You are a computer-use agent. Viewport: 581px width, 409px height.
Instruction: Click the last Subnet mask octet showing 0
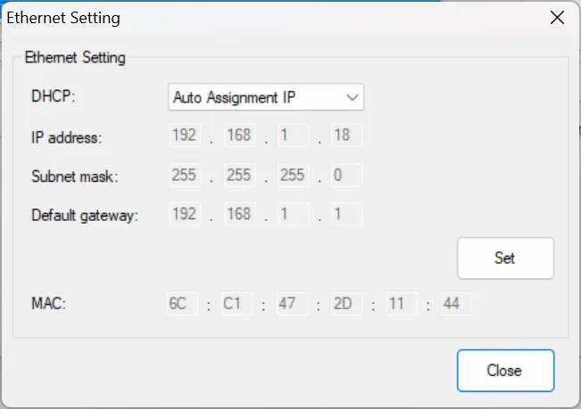tap(345, 176)
